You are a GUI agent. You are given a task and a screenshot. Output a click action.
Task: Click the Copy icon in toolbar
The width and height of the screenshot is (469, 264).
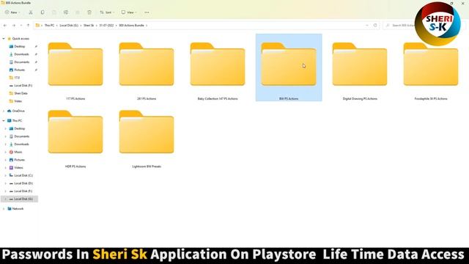43,12
